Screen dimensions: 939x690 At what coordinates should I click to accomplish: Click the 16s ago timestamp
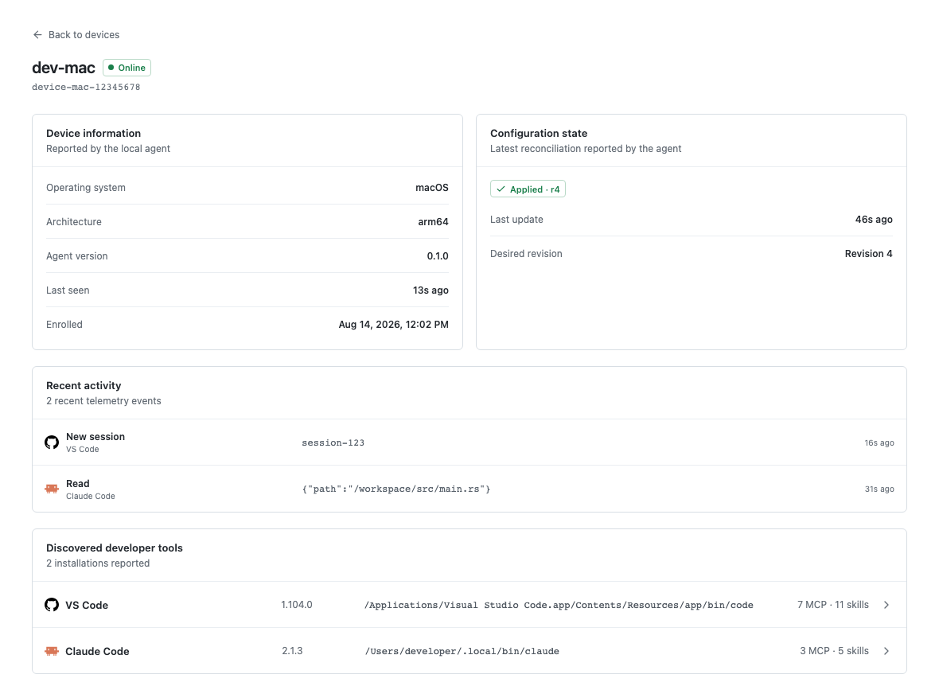(x=879, y=442)
